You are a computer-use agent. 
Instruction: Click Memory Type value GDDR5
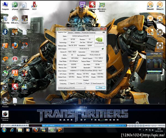(x=73, y=64)
